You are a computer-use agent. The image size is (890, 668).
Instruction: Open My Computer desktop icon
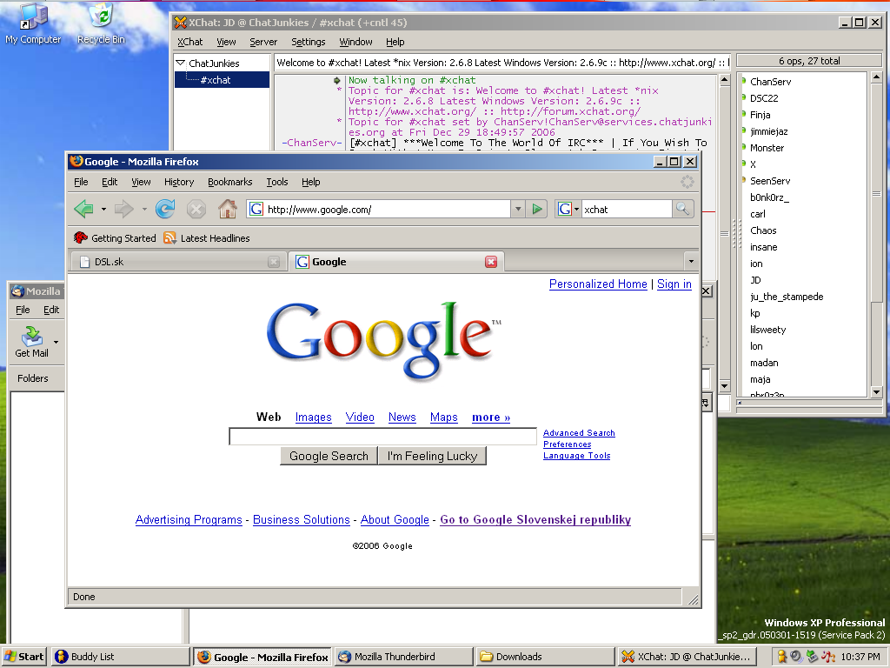tap(33, 23)
